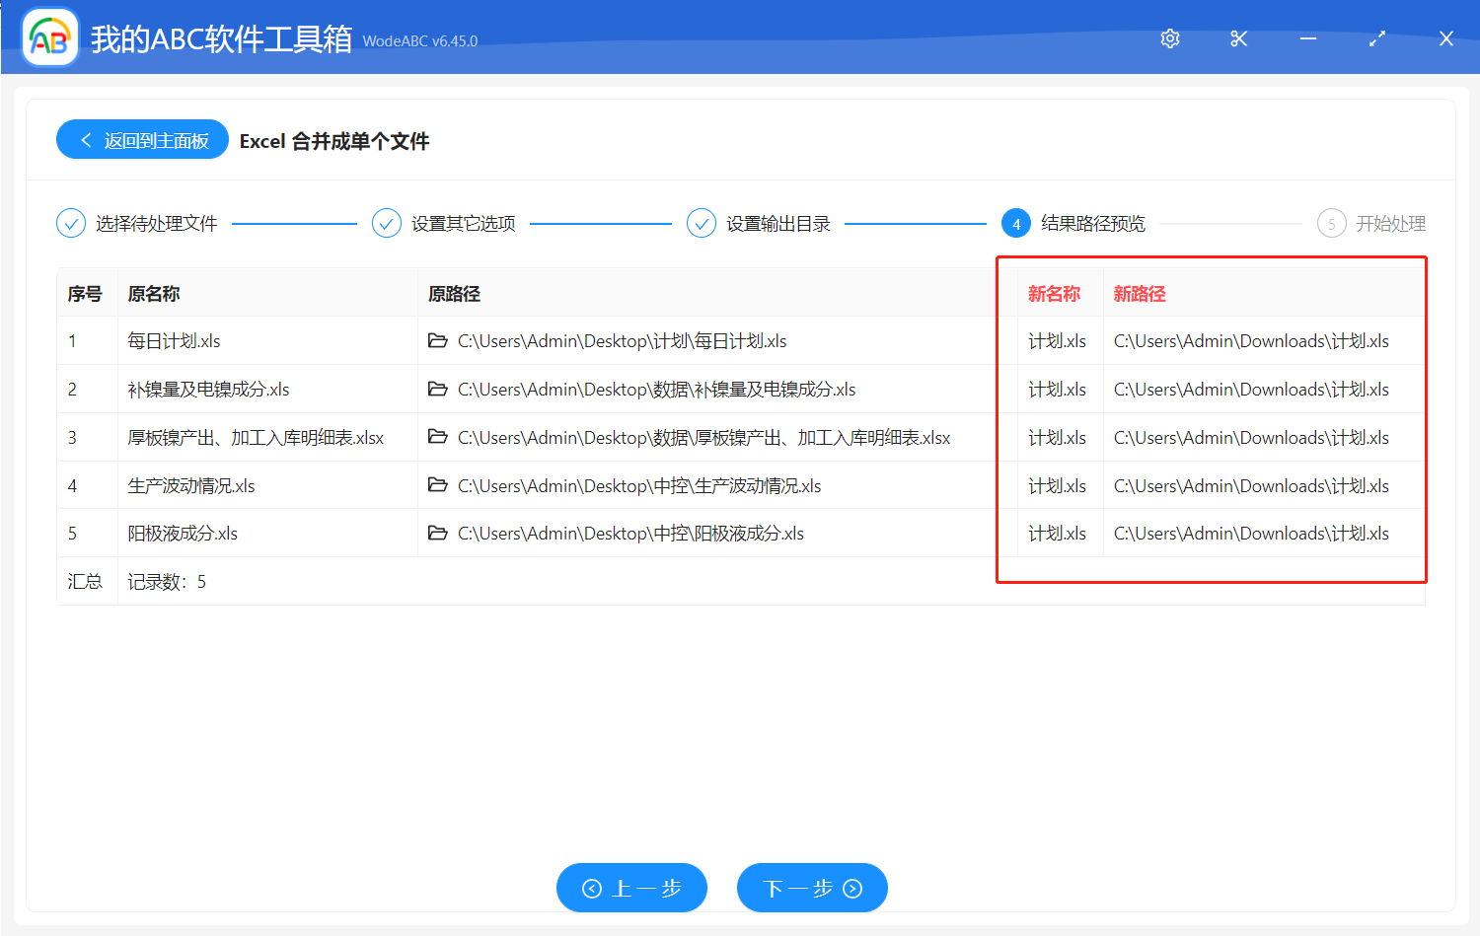This screenshot has height=936, width=1480.
Task: Click the ABC toolbox logo icon
Action: tap(48, 38)
